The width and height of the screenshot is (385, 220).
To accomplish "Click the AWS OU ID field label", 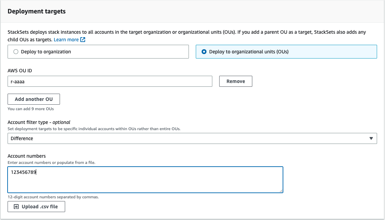I will pyautogui.click(x=20, y=71).
